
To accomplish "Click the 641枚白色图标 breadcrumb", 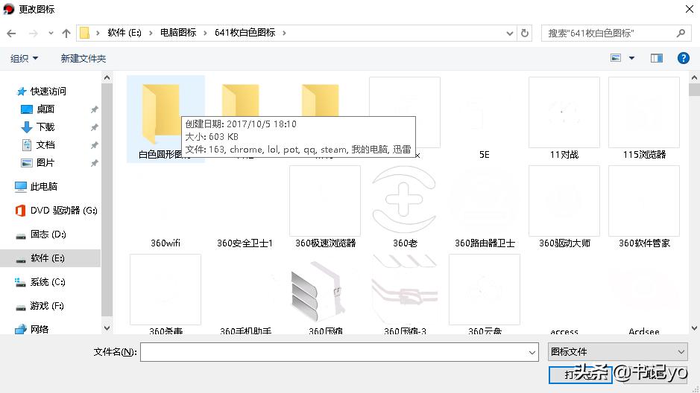I will [245, 33].
